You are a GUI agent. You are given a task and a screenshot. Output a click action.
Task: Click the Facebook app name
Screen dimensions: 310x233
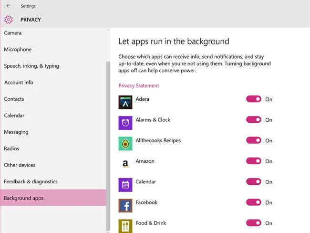[x=146, y=202]
